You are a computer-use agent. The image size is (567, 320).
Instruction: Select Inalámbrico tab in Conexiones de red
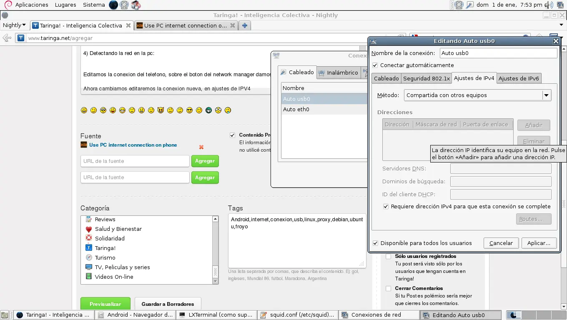pyautogui.click(x=338, y=73)
